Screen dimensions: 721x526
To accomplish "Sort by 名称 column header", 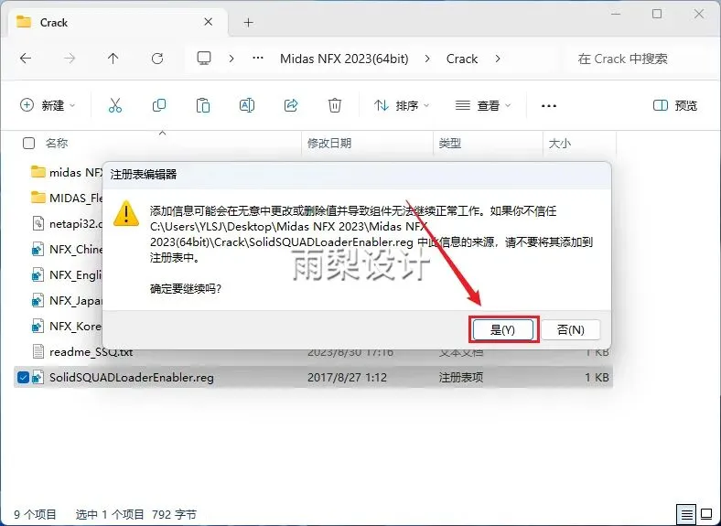I will pos(57,144).
